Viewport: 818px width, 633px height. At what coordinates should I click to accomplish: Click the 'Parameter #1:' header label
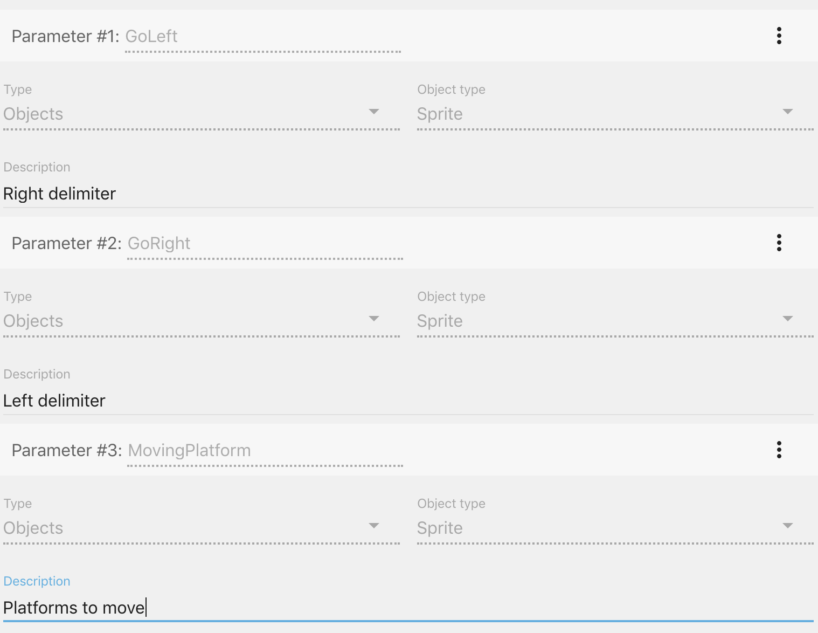65,37
